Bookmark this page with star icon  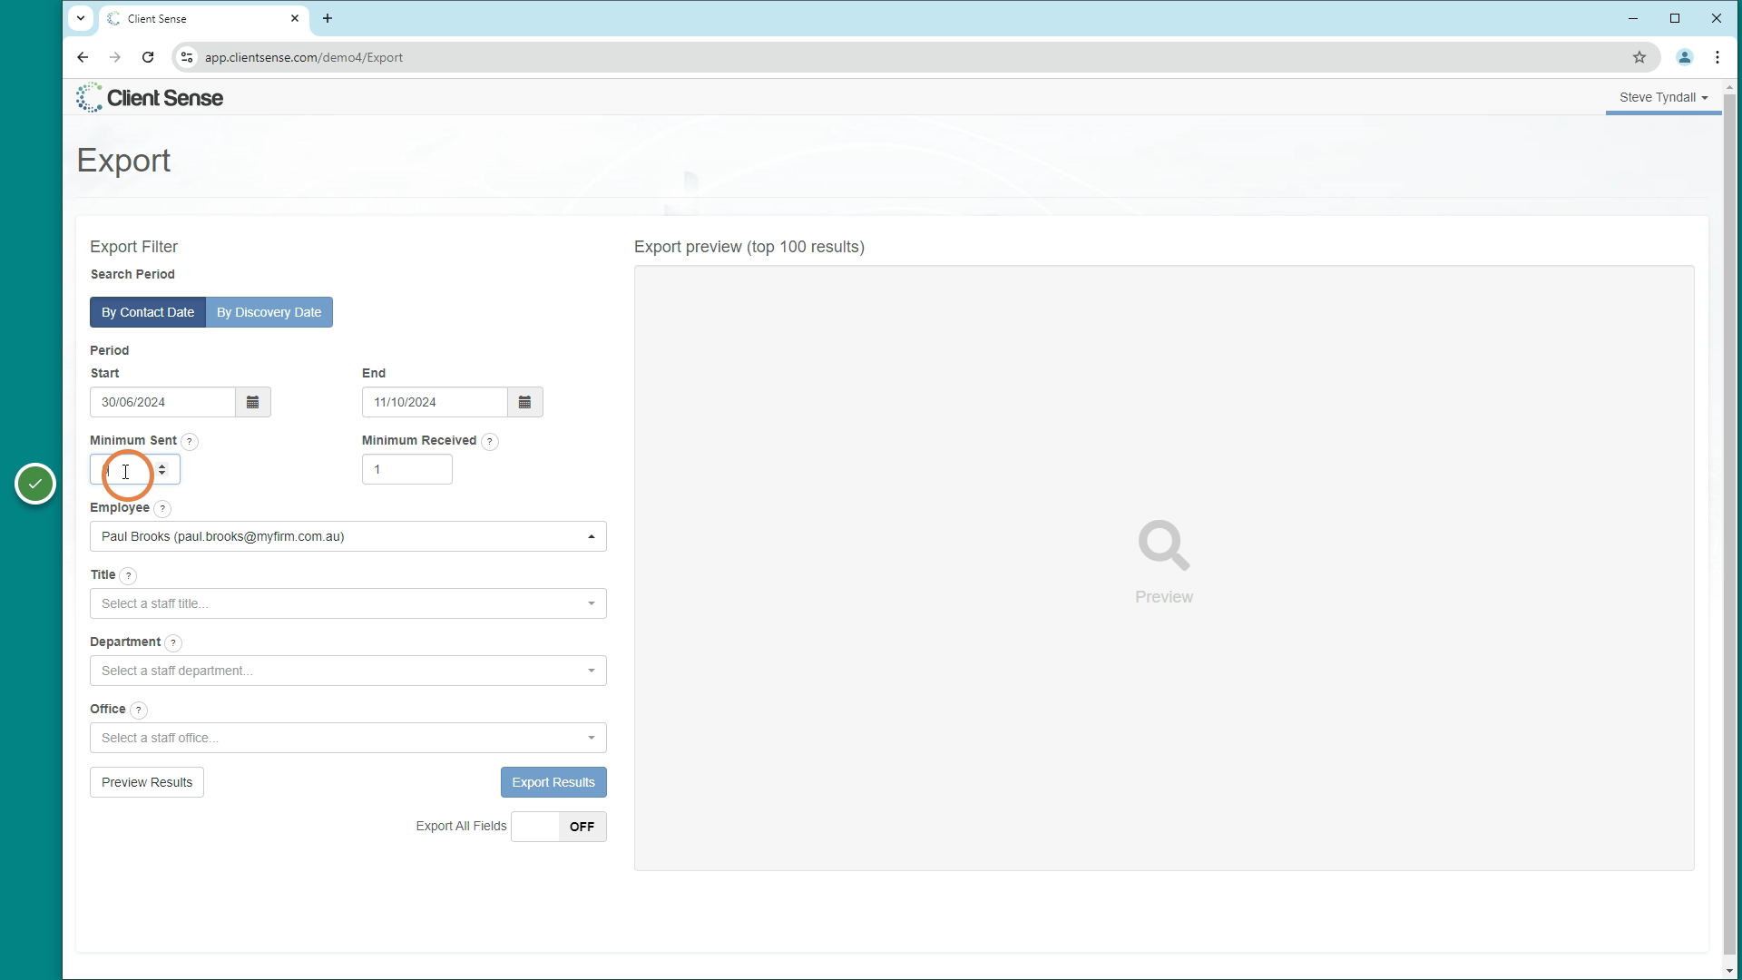tap(1639, 57)
